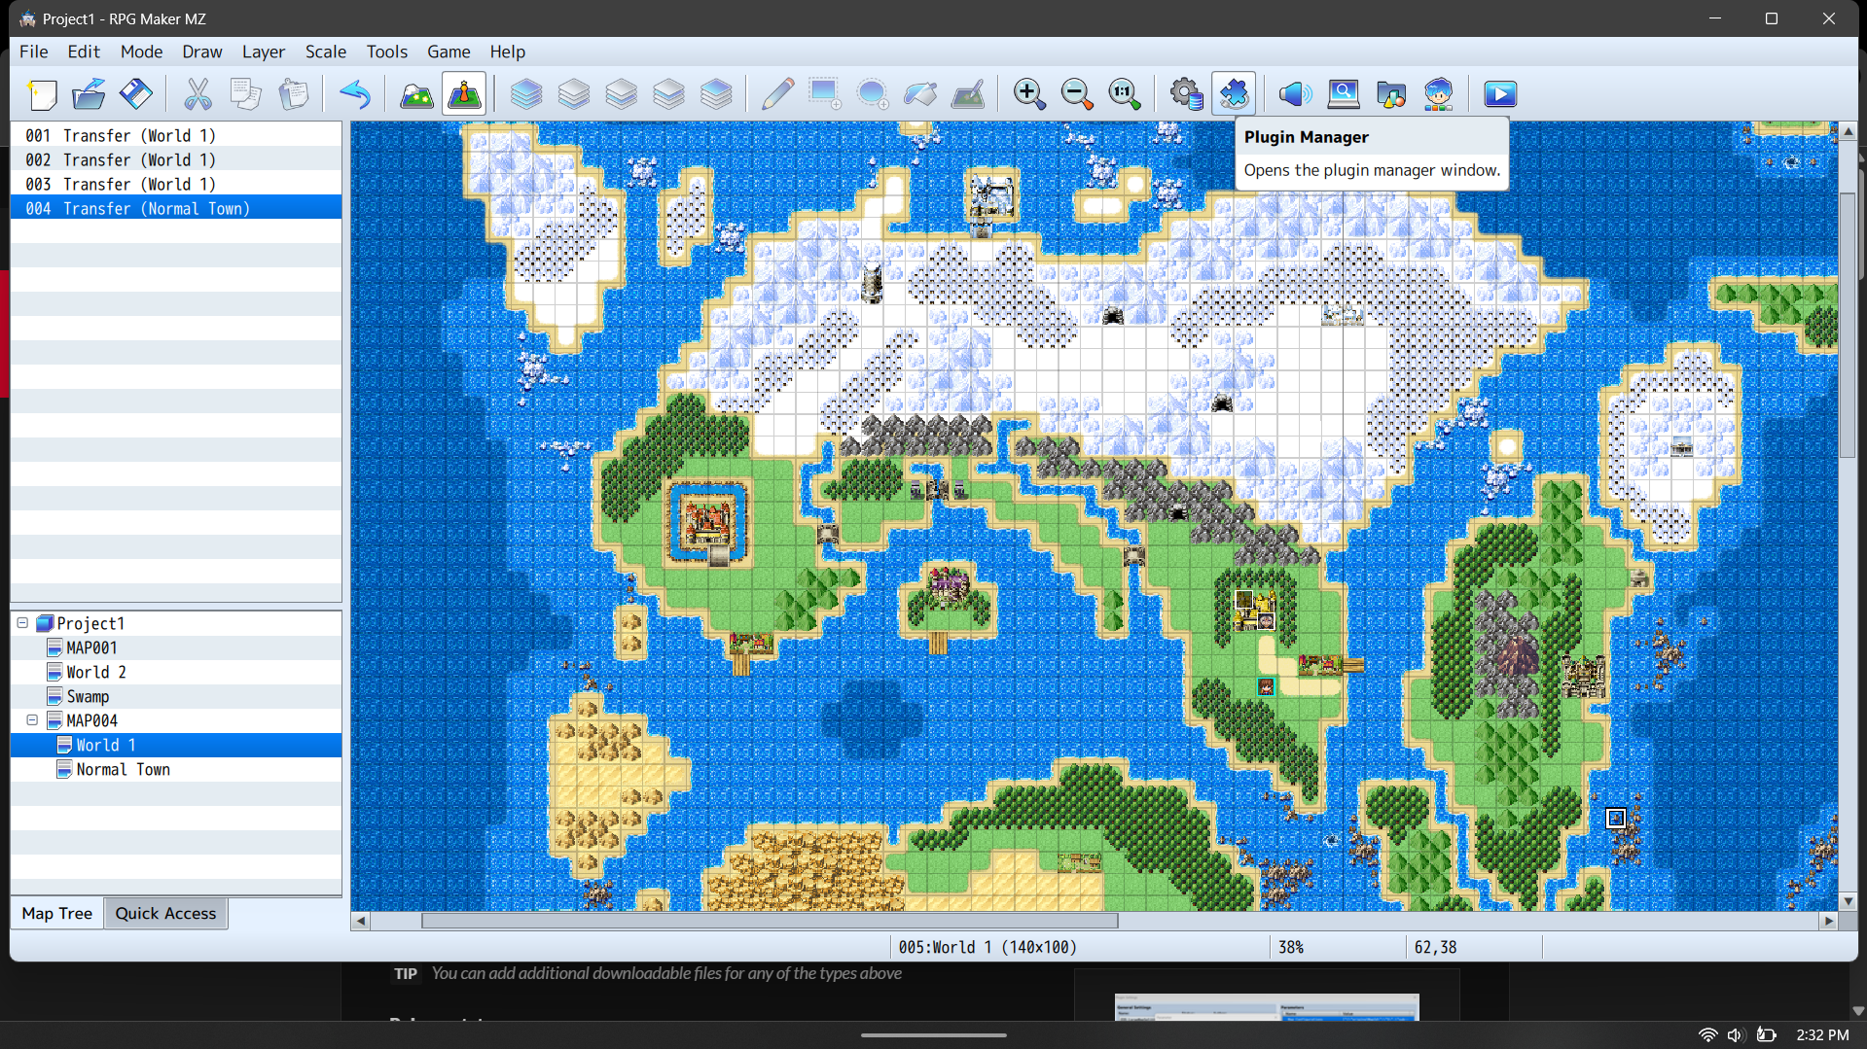The width and height of the screenshot is (1867, 1049).
Task: Open the Resource Manager icon
Action: [1391, 94]
